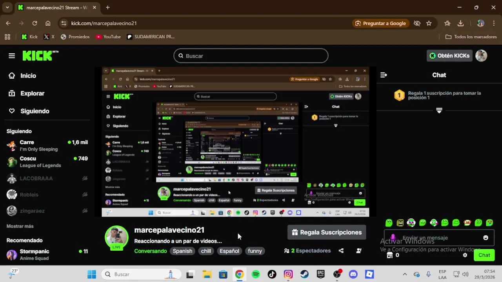Click the streamer's LIVE profile picture
Viewport: 502px width, 282px height.
click(x=116, y=238)
